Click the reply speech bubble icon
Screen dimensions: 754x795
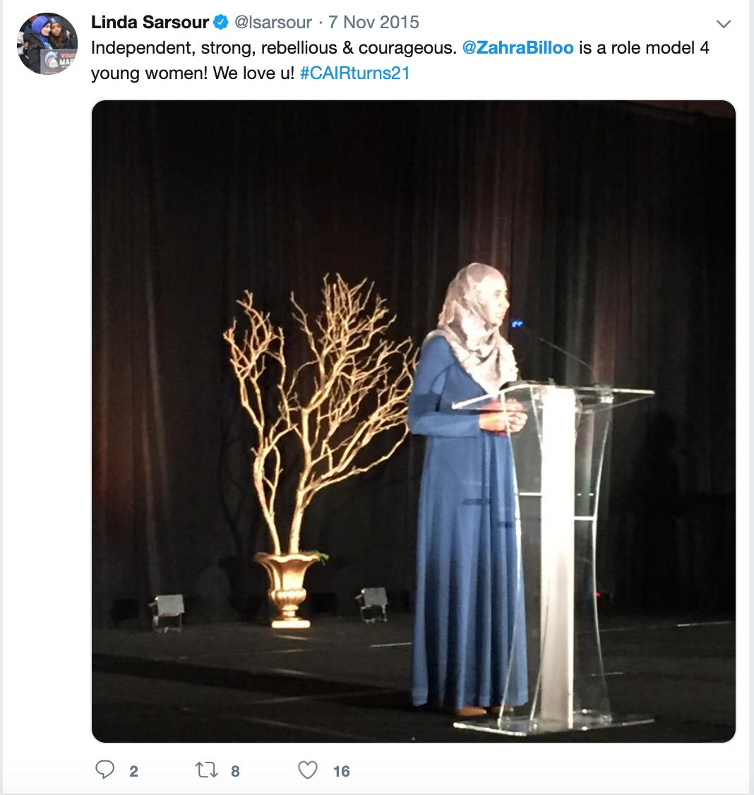tap(105, 770)
